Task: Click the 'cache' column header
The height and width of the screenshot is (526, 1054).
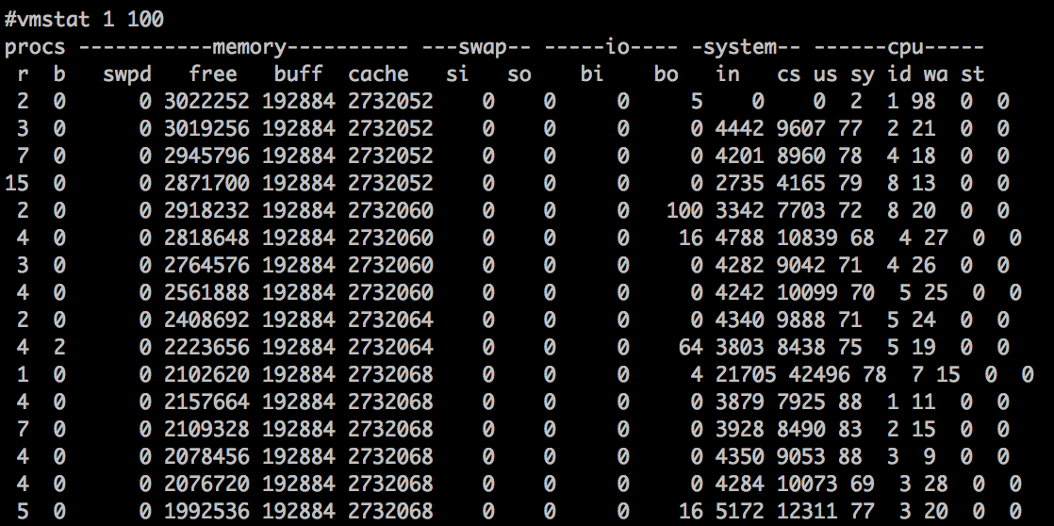Action: [x=378, y=74]
